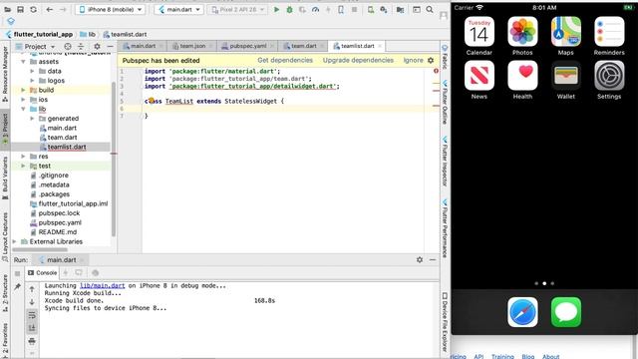Minimize the Run panel with minus icon
This screenshot has height=359, width=638.
point(433,259)
